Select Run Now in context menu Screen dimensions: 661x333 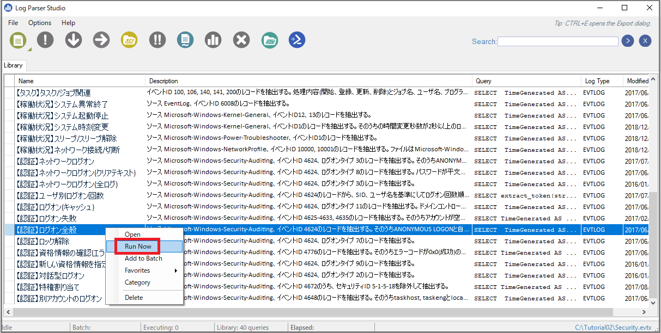tap(138, 246)
